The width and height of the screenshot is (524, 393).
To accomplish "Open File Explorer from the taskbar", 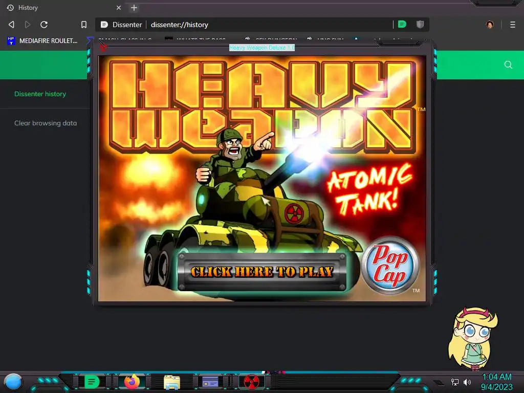I will (x=172, y=382).
